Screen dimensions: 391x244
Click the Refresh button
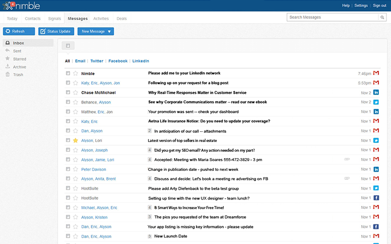click(19, 31)
